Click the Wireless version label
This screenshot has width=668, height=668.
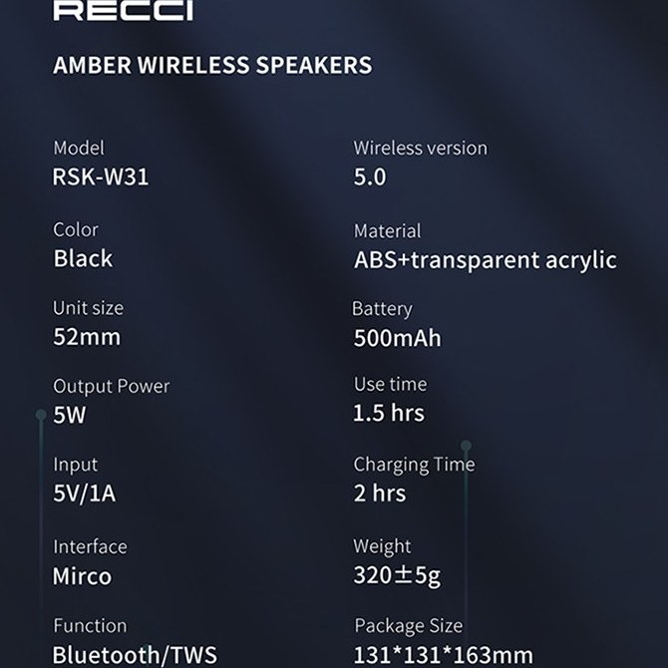pyautogui.click(x=420, y=148)
